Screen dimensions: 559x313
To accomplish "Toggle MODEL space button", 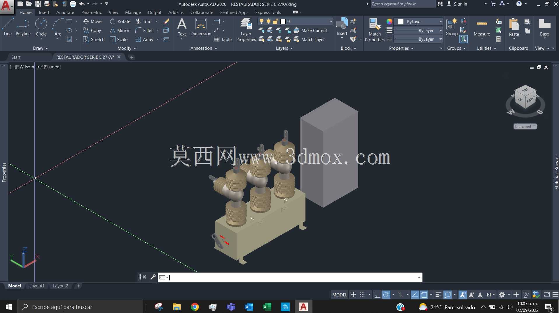I will (340, 295).
